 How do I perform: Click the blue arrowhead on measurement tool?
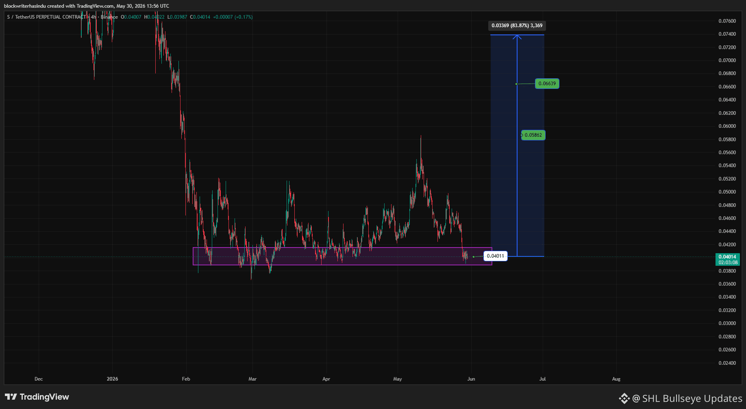tap(517, 37)
